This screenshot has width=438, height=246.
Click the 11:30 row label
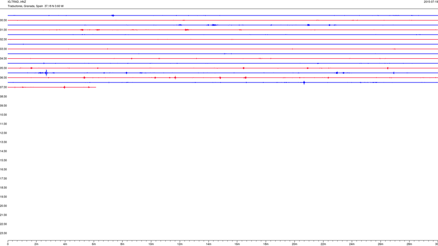pos(3,124)
